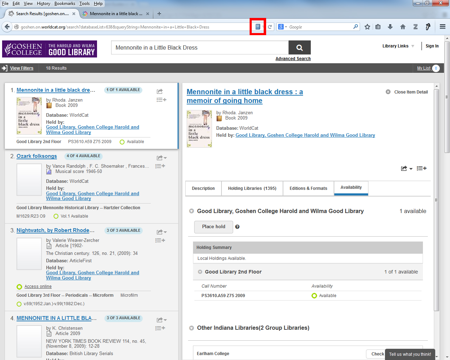Collapse Good Library 2nd Floor section

200,272
